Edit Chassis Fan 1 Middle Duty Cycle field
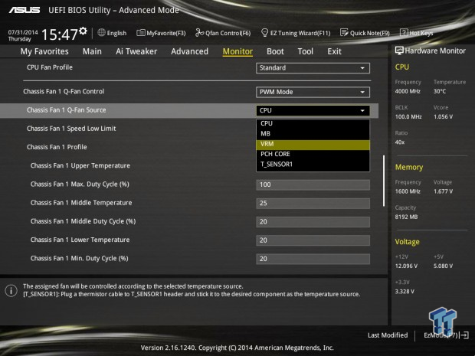 click(x=313, y=221)
